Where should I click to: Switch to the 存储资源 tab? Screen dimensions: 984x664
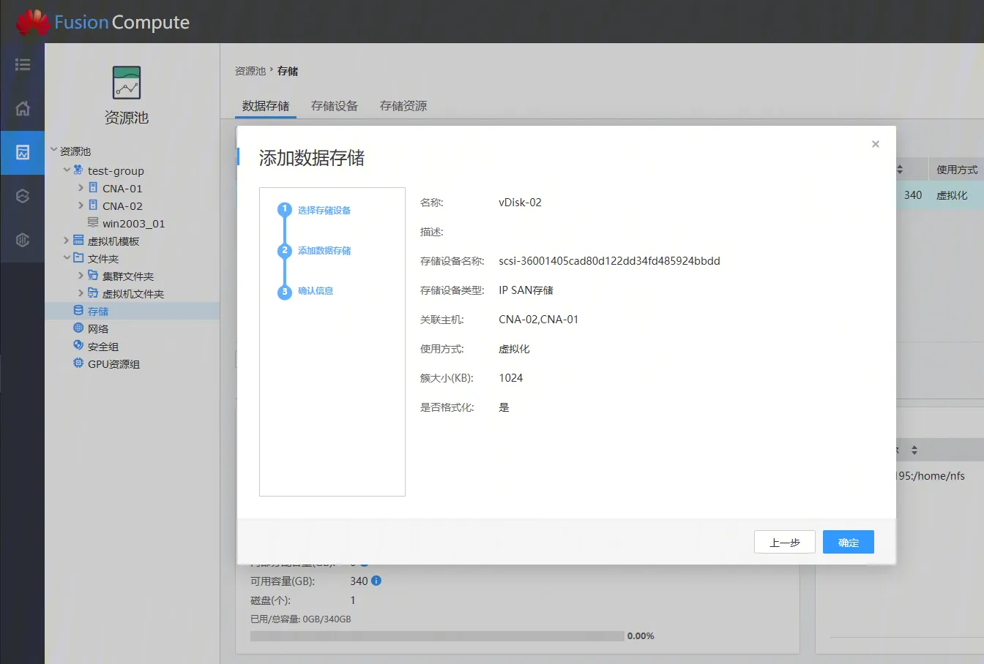(403, 106)
